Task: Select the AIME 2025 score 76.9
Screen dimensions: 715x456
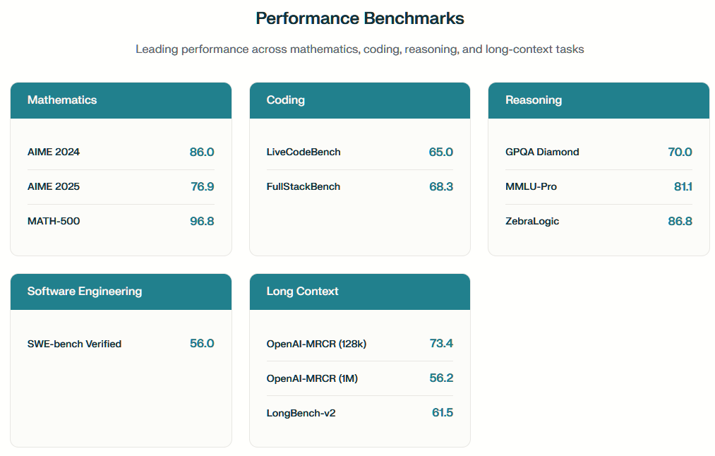Action: [203, 186]
